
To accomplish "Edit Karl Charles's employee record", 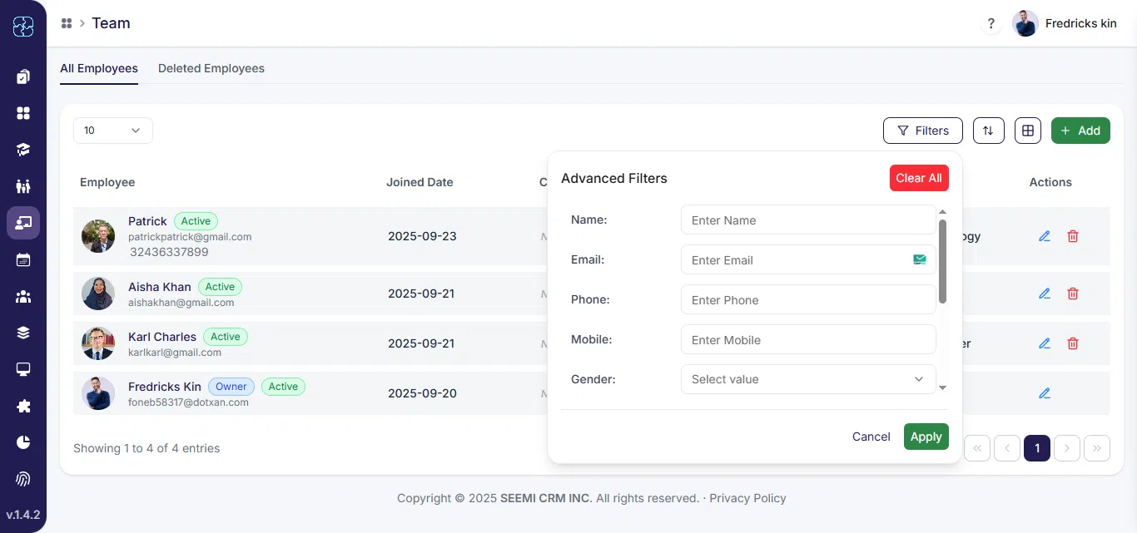I will click(1045, 343).
